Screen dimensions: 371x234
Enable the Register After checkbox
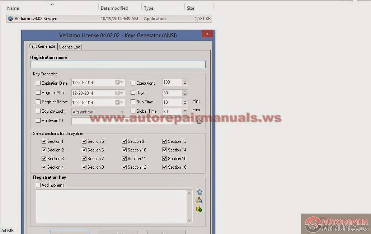pyautogui.click(x=38, y=93)
